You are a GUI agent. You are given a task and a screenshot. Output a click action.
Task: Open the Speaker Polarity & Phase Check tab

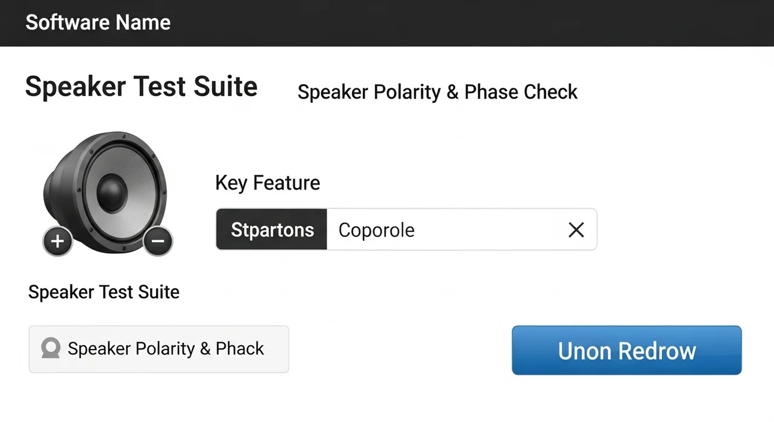(x=437, y=92)
